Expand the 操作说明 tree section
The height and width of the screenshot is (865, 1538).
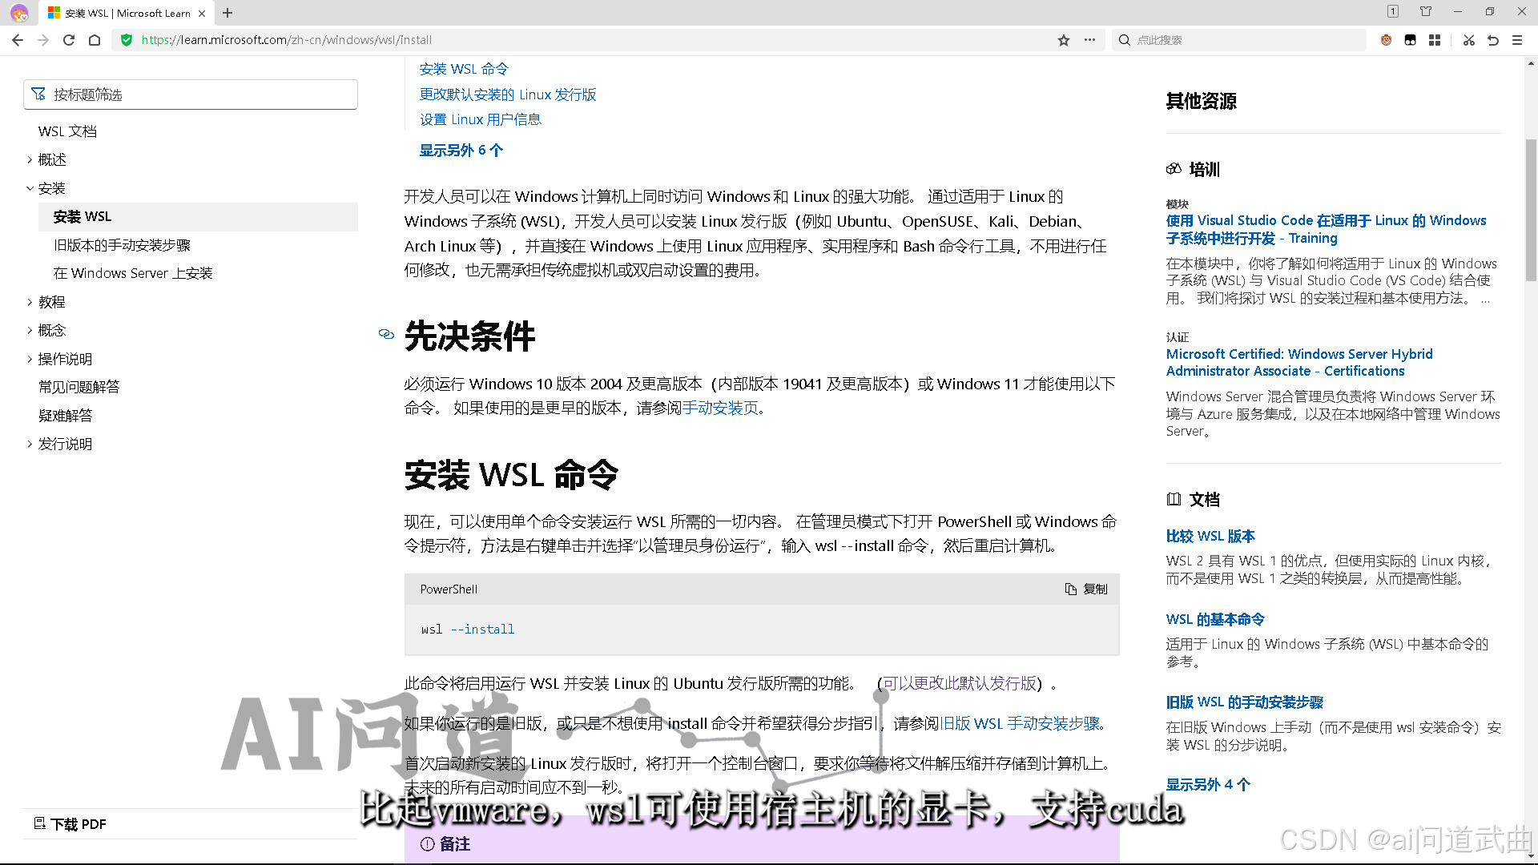pyautogui.click(x=30, y=359)
